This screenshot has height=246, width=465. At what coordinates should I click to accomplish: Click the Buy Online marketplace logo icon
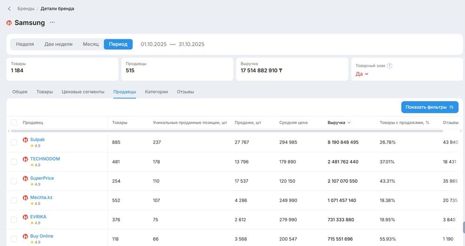coord(26,236)
